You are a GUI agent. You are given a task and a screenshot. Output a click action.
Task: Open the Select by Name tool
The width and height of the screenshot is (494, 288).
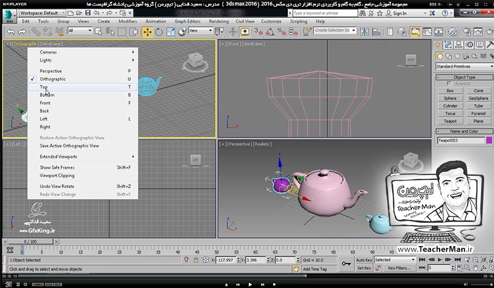pyautogui.click(x=110, y=32)
